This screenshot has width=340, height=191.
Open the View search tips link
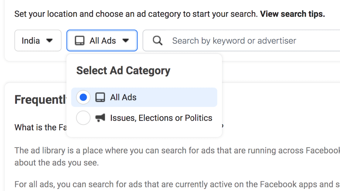tap(292, 14)
